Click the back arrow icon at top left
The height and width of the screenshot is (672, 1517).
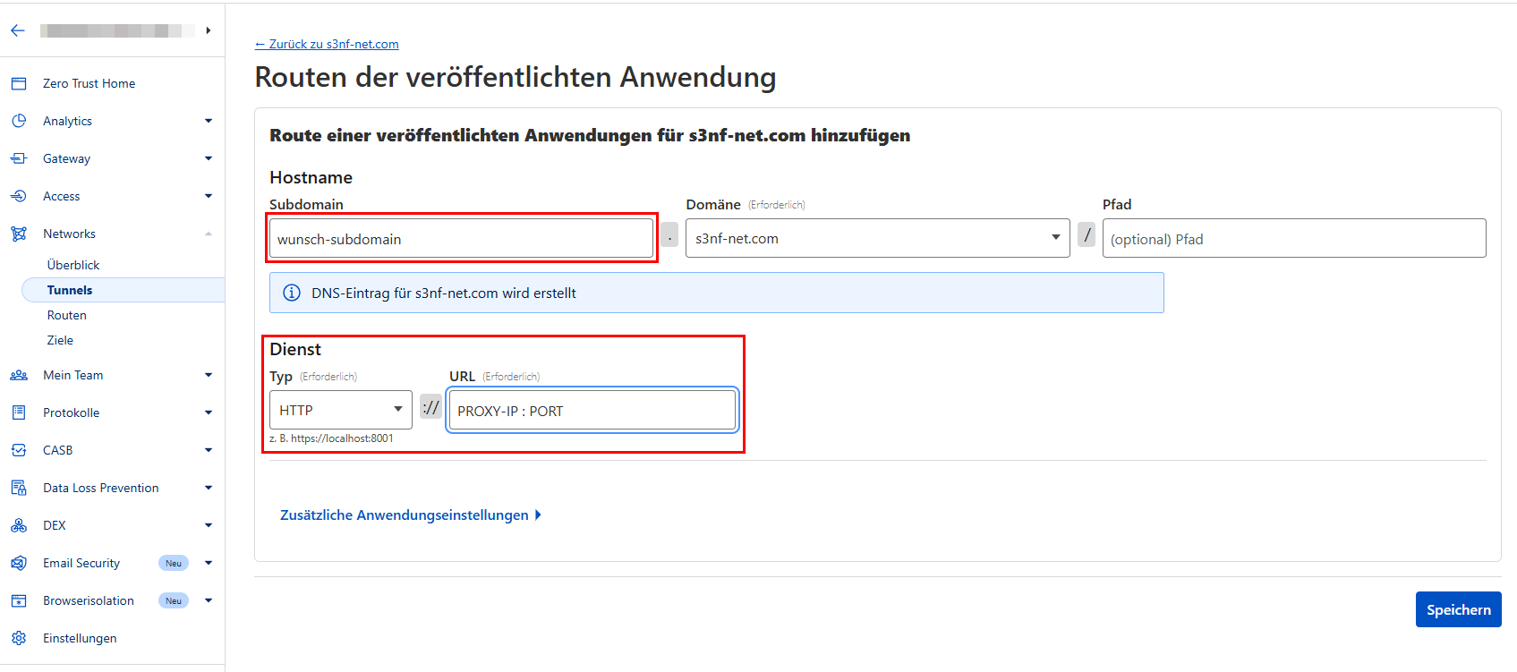tap(18, 30)
